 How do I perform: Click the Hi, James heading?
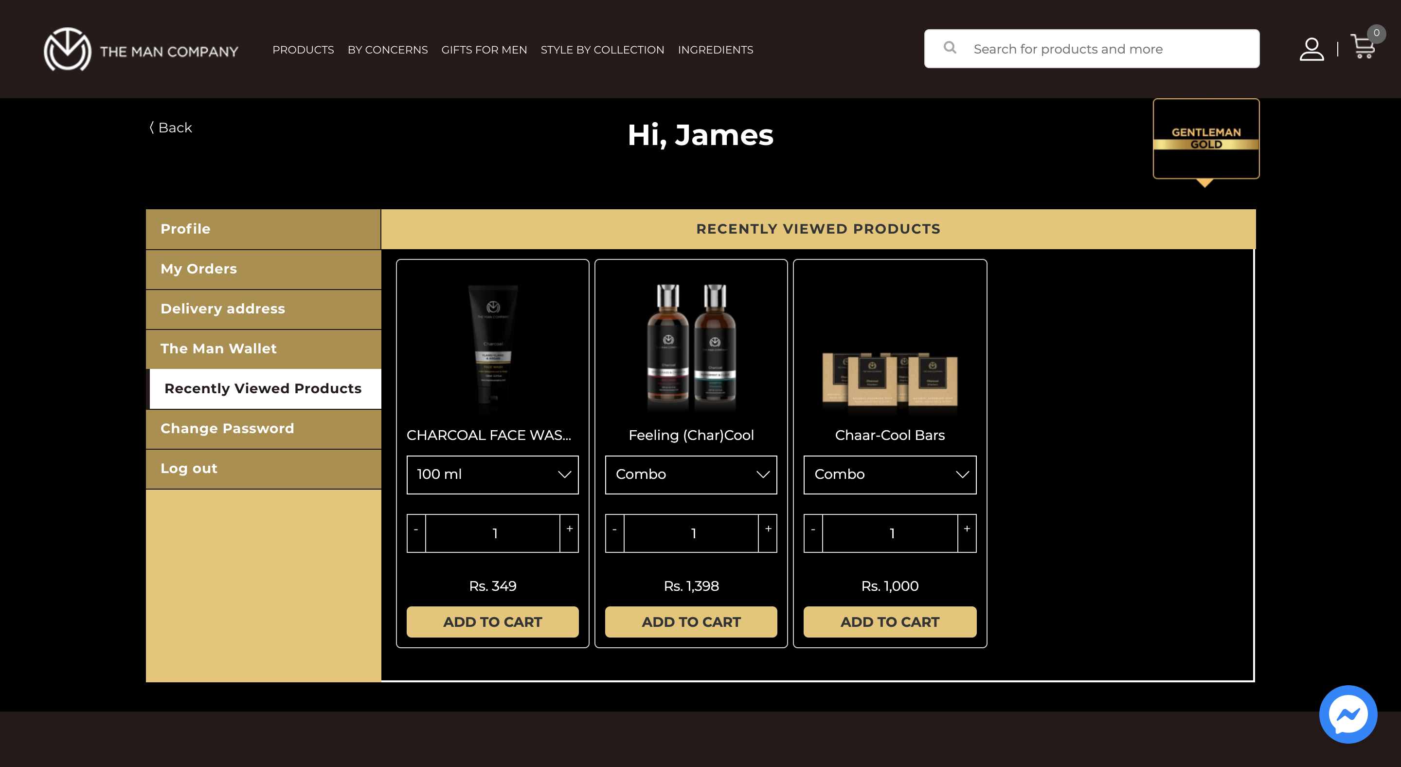coord(700,135)
